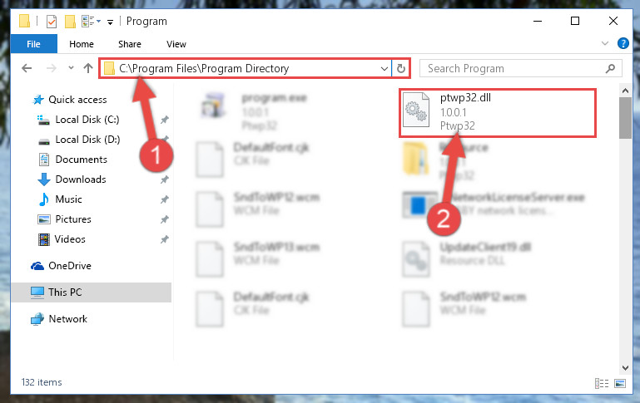Go up one folder level

tap(87, 68)
